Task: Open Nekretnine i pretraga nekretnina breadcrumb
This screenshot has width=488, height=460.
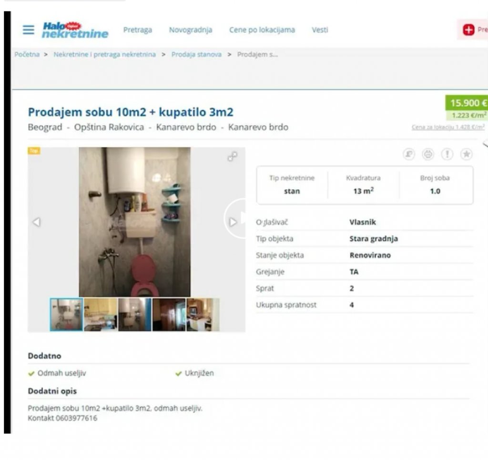Action: (x=104, y=54)
